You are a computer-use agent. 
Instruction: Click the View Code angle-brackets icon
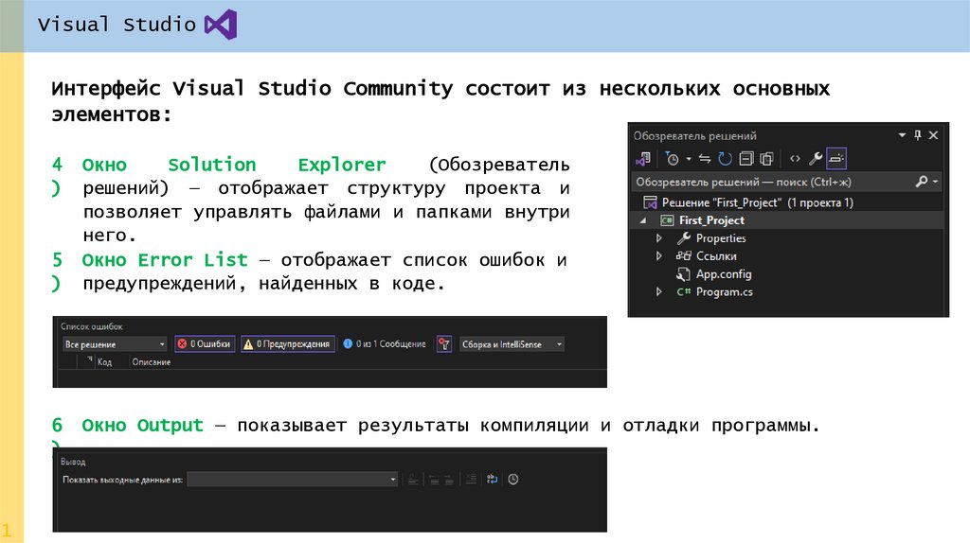(795, 159)
